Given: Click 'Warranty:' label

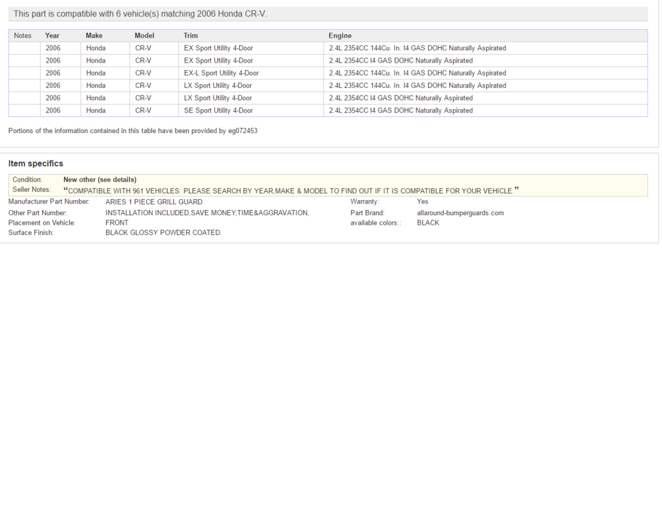Looking at the screenshot, I should [365, 202].
